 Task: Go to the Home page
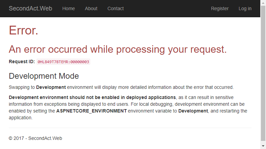click(68, 8)
